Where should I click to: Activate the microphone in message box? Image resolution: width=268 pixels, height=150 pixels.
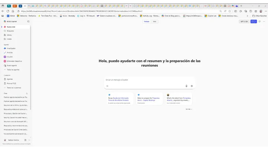pos(186,86)
